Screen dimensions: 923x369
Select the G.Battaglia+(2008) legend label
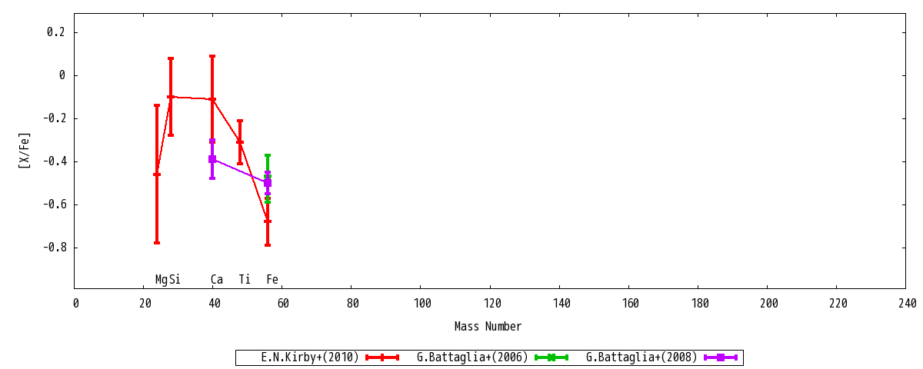[x=642, y=357]
